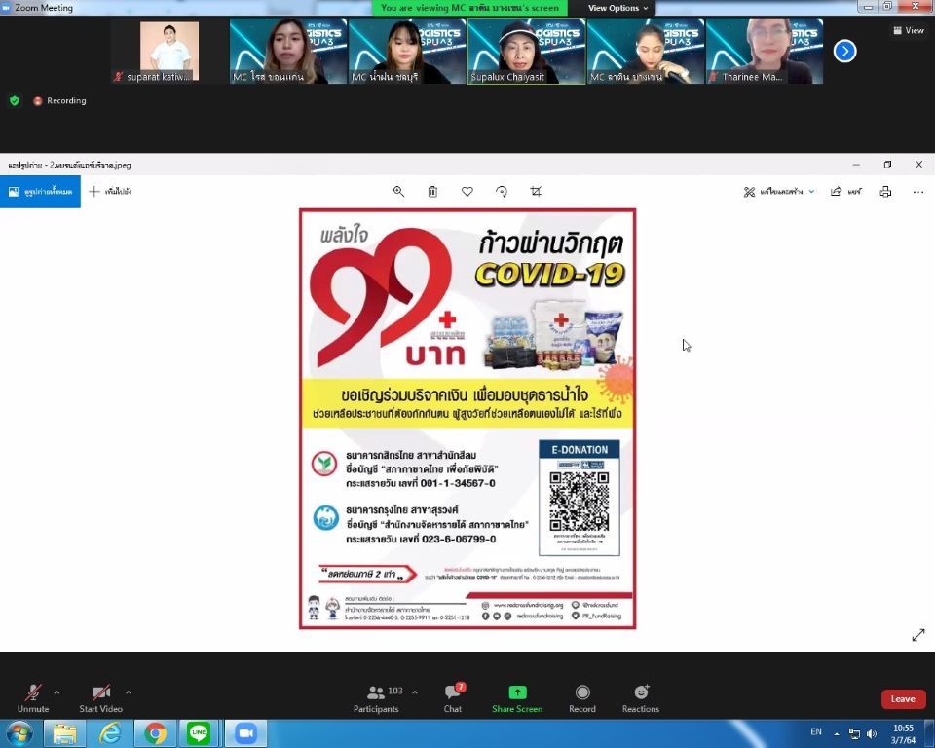Open Google Chrome from taskbar
Screen dimensions: 935x748
(155, 733)
